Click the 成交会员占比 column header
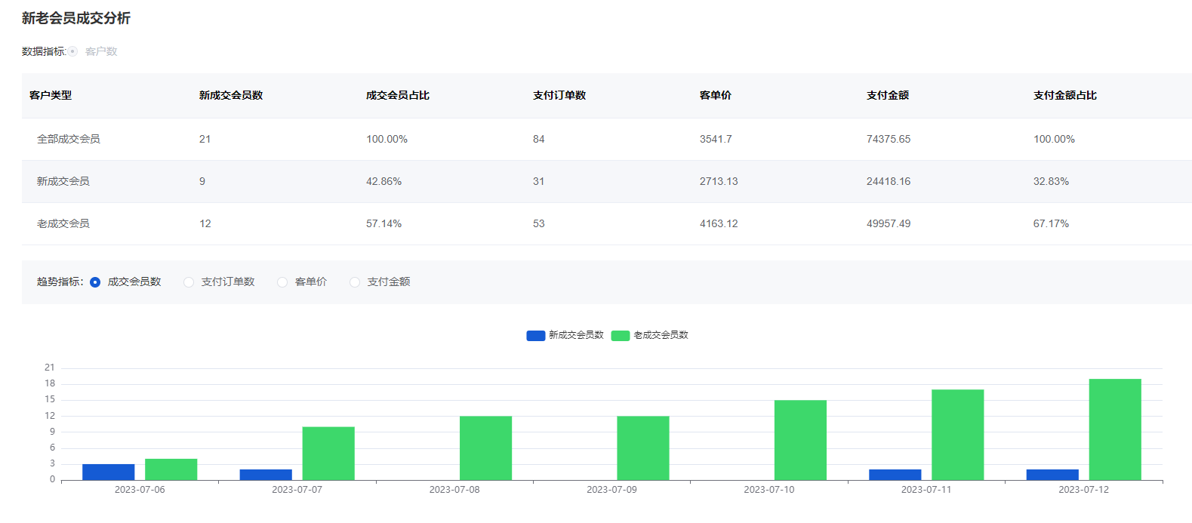This screenshot has height=523, width=1192. 398,95
